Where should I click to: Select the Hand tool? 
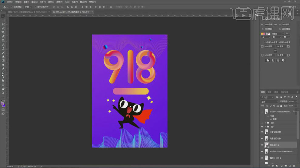pos(3,89)
